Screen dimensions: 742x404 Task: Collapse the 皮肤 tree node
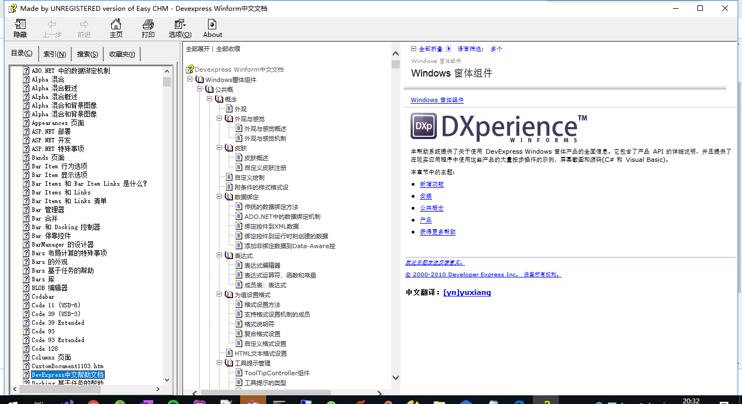coord(219,148)
